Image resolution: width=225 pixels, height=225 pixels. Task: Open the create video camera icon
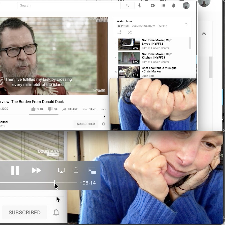click(153, 5)
